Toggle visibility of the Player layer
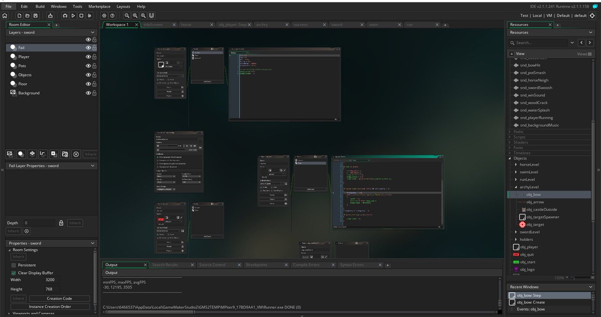The width and height of the screenshot is (601, 317). click(x=88, y=56)
